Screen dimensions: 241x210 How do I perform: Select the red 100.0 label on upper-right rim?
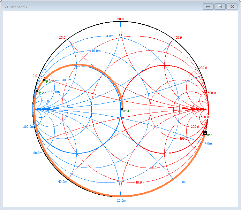(178, 38)
